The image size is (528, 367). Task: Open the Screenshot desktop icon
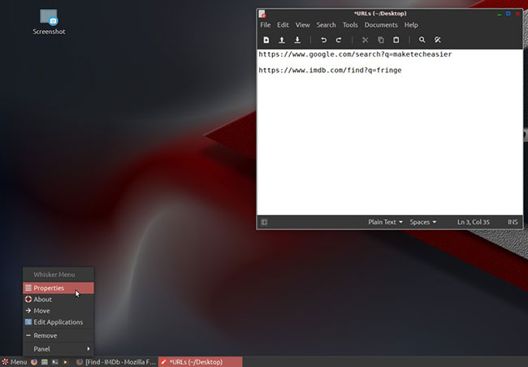click(x=49, y=22)
